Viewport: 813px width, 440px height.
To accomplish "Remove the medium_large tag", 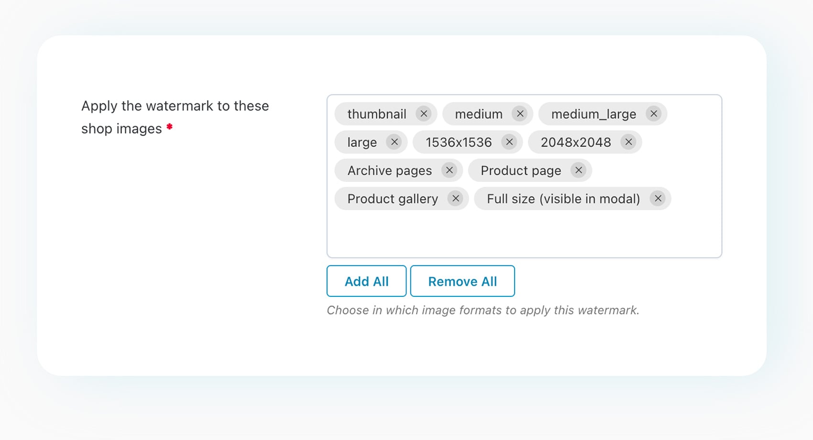I will [x=653, y=114].
